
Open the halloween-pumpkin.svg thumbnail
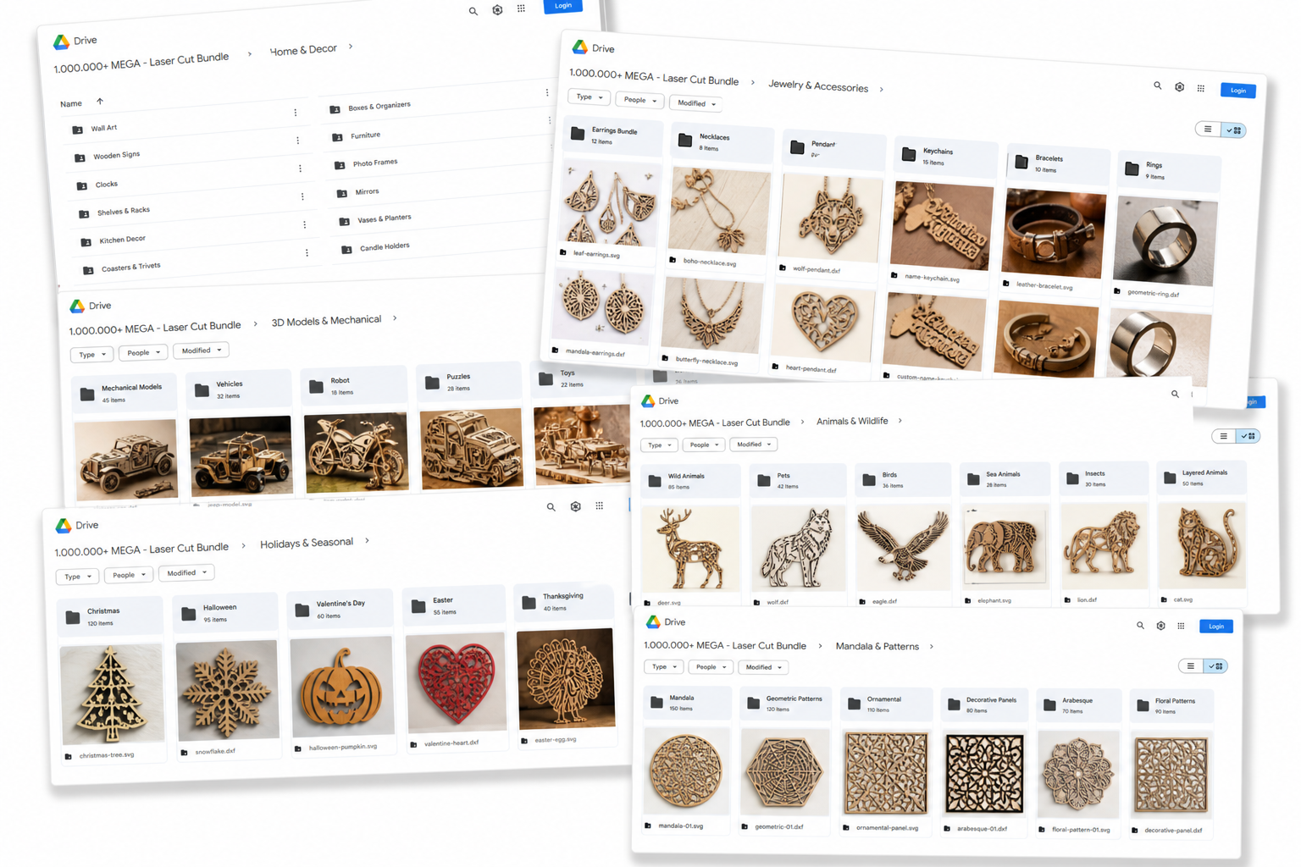(342, 687)
